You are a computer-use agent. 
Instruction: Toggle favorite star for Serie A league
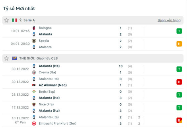tap(6, 20)
